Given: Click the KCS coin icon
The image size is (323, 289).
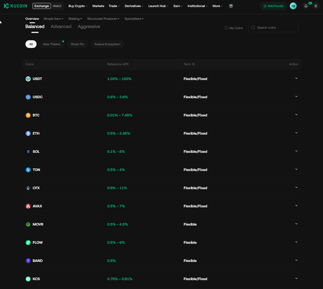Looking at the screenshot, I should [x=28, y=279].
